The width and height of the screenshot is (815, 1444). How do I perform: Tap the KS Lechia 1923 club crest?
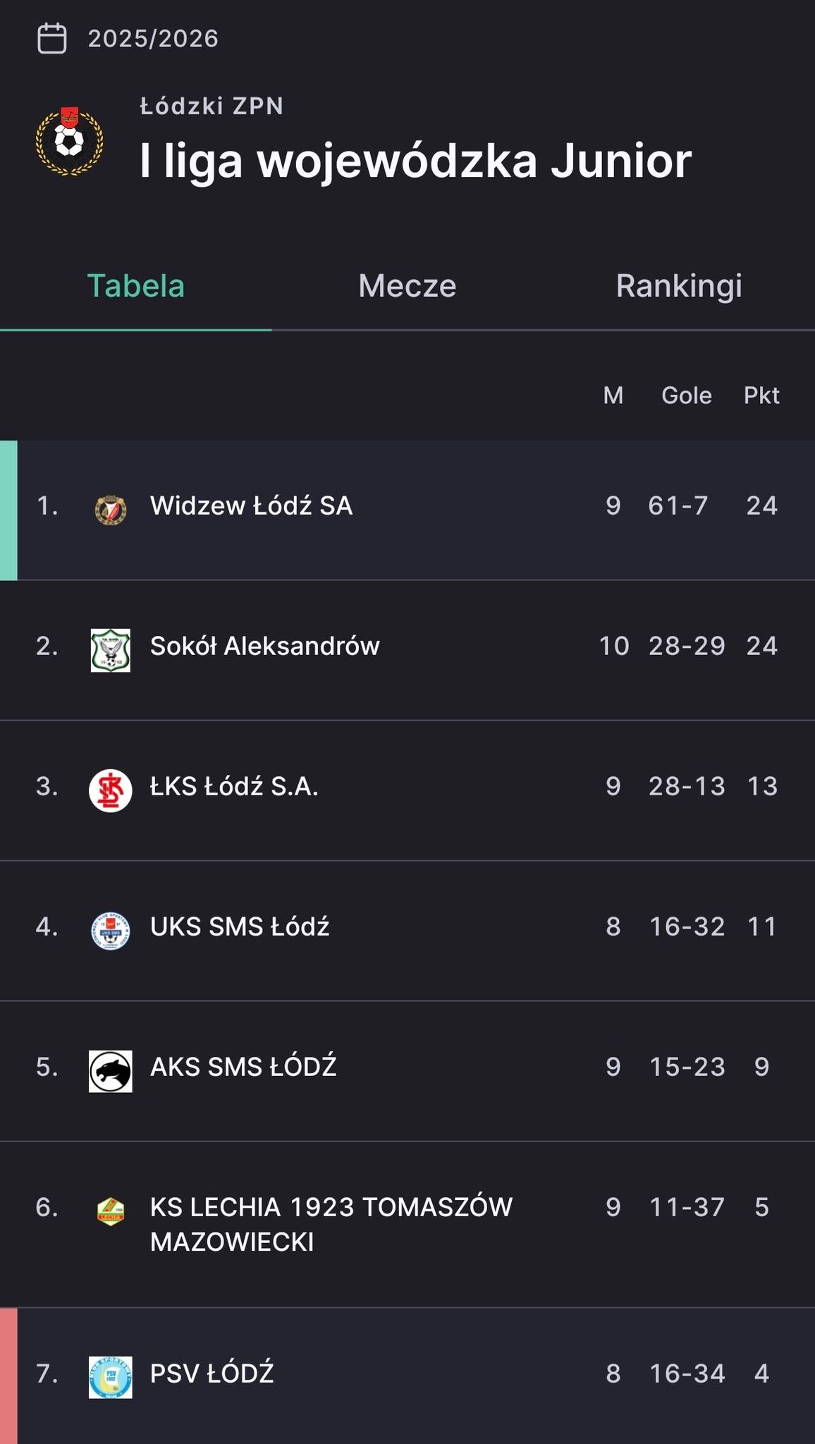(x=111, y=1211)
